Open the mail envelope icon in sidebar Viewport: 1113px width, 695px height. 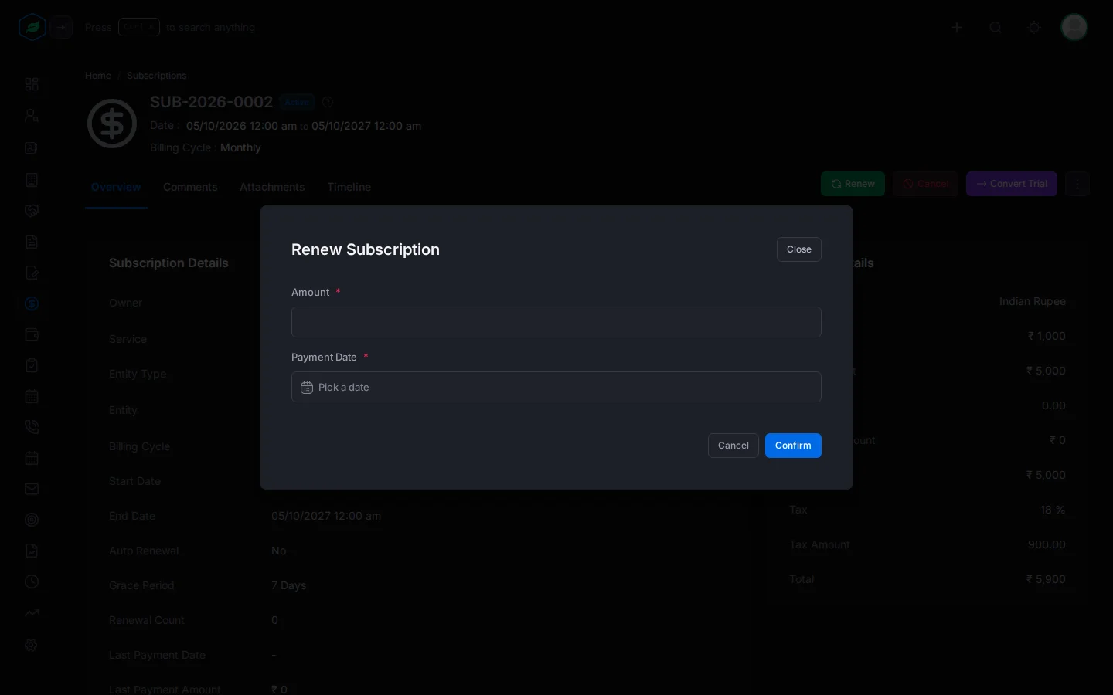coord(32,489)
